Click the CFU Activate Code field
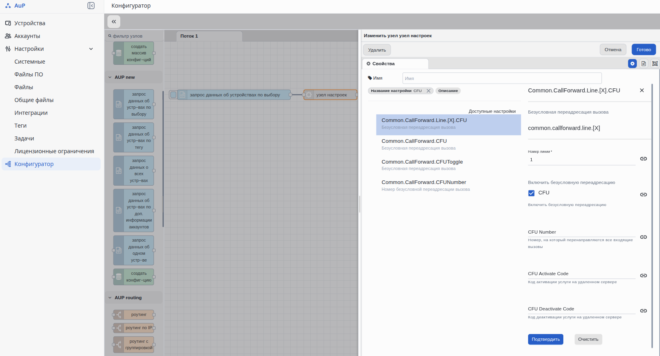Screen dimensions: 660x356 point(581,274)
